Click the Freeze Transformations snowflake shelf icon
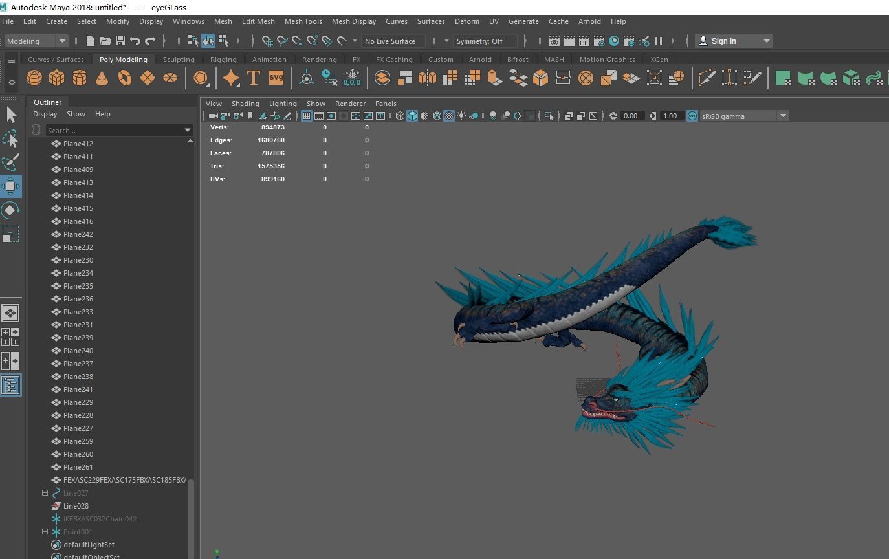Screen dimensions: 889x559 coord(352,78)
